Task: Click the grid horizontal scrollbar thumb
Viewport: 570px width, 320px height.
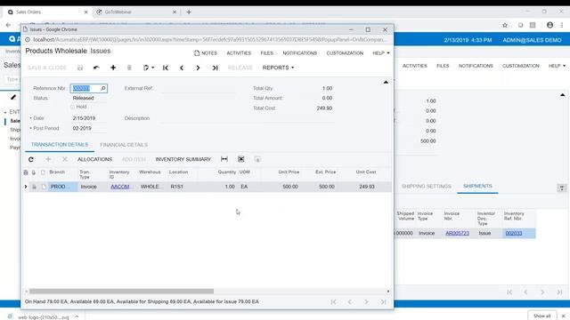Action: point(121,292)
